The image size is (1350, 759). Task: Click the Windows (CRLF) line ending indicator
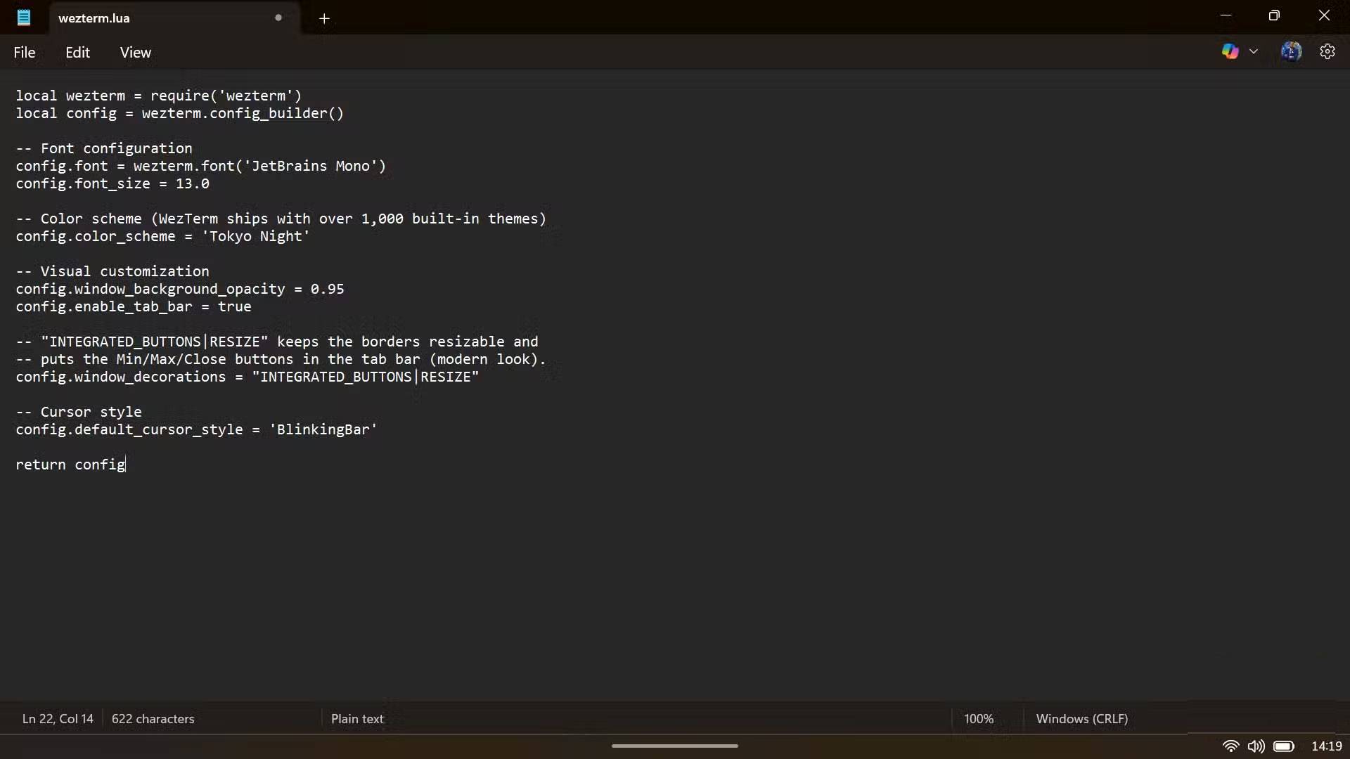tap(1081, 719)
